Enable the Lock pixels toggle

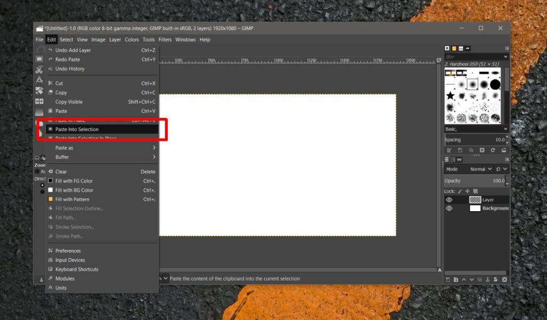460,190
